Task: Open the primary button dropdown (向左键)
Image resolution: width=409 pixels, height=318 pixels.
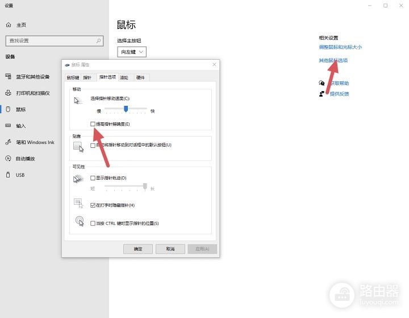Action: [132, 52]
